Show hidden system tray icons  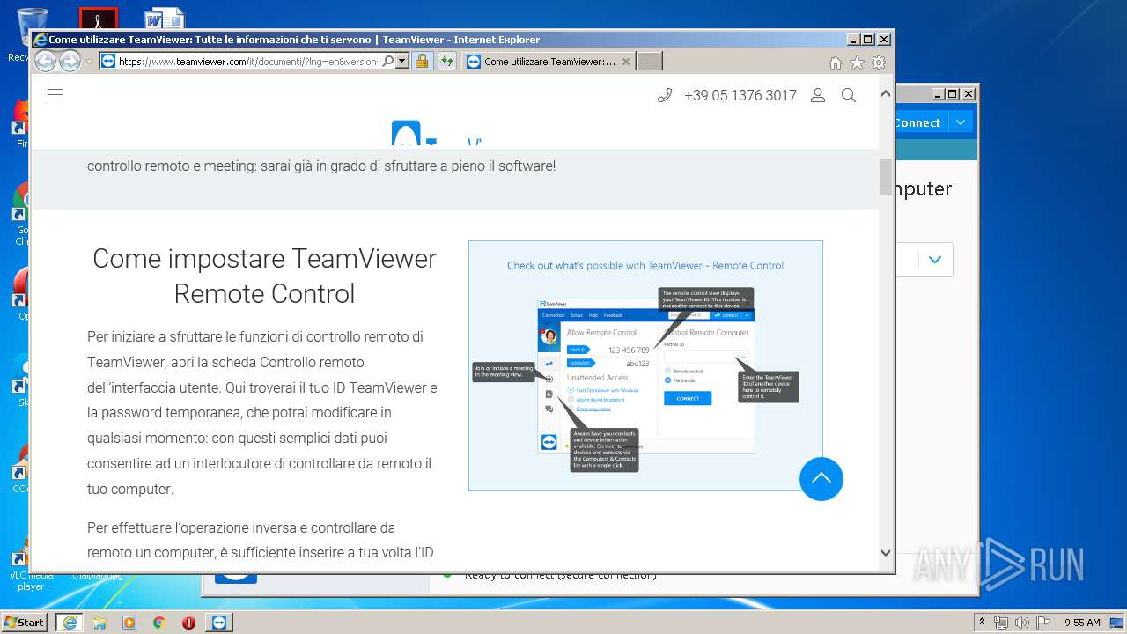click(x=983, y=623)
